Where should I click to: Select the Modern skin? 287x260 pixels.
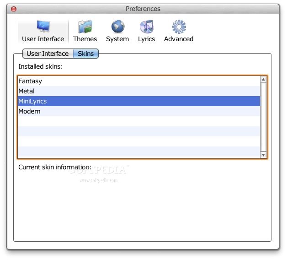pos(139,111)
